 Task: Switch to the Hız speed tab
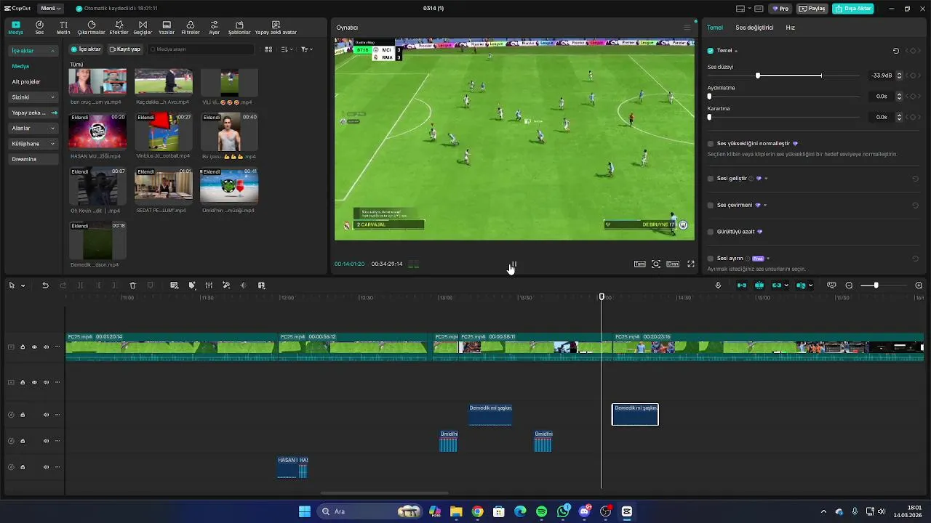[x=790, y=28]
